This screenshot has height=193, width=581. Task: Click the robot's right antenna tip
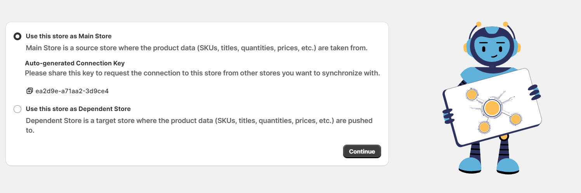(x=505, y=24)
